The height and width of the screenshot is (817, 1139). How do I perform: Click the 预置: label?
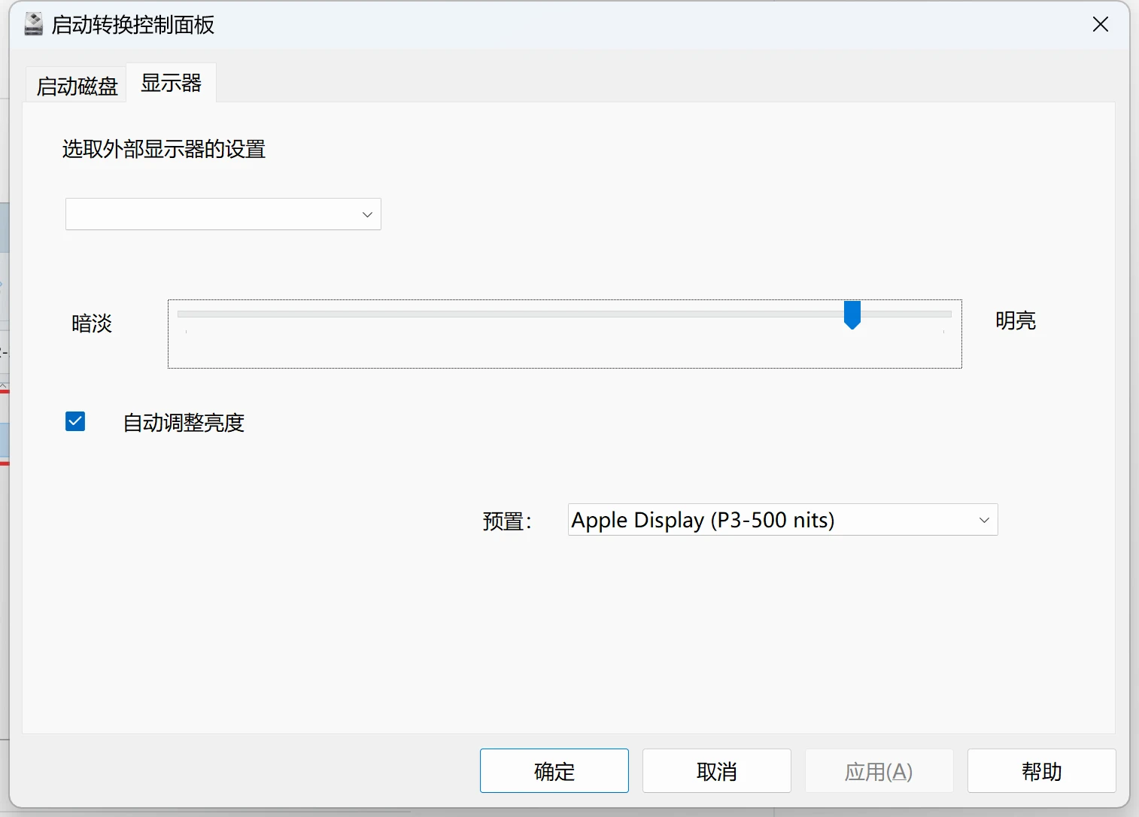point(507,521)
